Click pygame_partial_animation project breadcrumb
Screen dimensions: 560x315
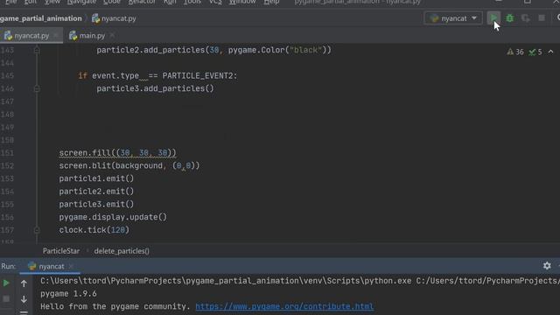[x=41, y=18]
